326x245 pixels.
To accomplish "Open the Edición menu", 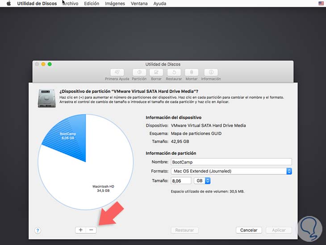I will [92, 4].
